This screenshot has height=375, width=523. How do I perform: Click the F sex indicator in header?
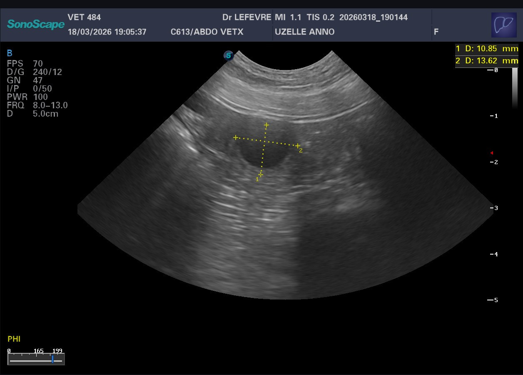(436, 32)
